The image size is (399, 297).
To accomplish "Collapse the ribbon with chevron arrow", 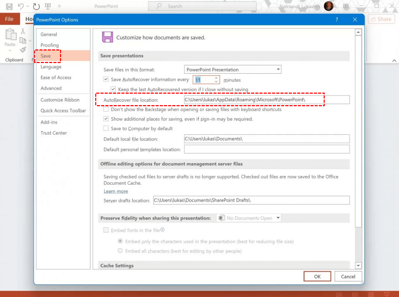I will tap(394, 61).
